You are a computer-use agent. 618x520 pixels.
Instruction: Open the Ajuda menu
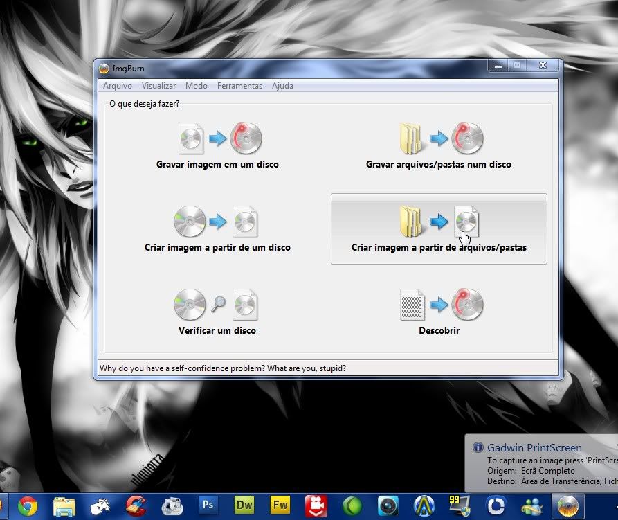click(x=282, y=86)
